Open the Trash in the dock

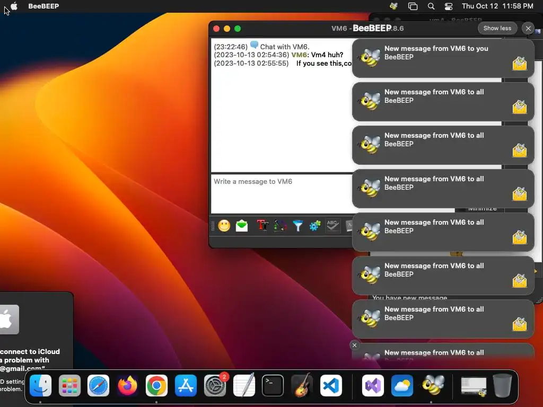point(503,385)
